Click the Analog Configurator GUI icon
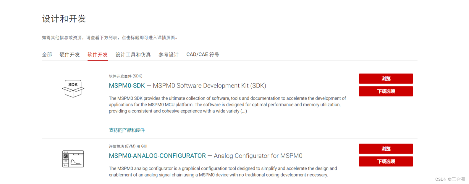 tap(73, 159)
